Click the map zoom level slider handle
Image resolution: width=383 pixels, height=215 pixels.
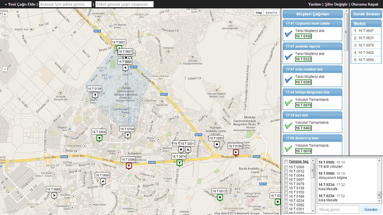5,34
